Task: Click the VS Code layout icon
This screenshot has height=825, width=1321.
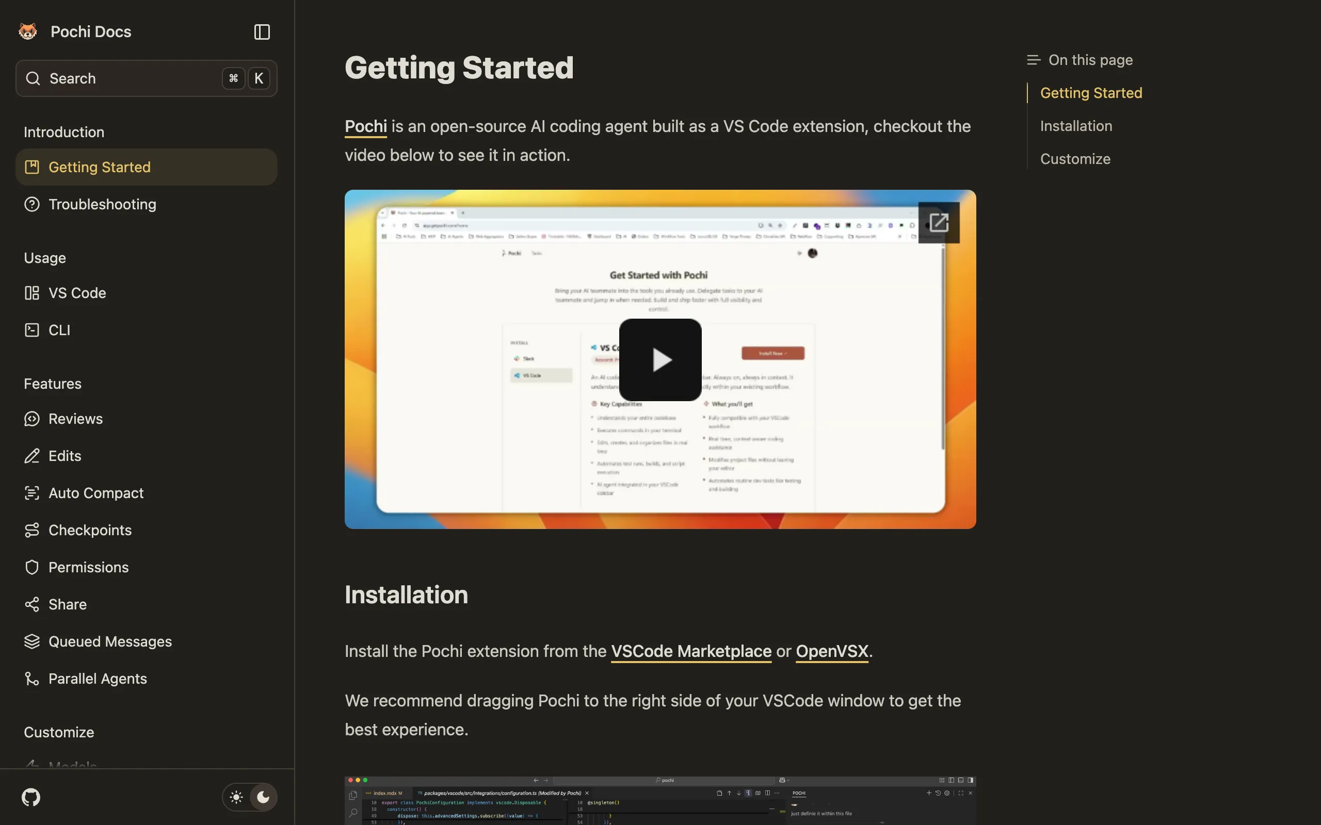Action: point(32,293)
